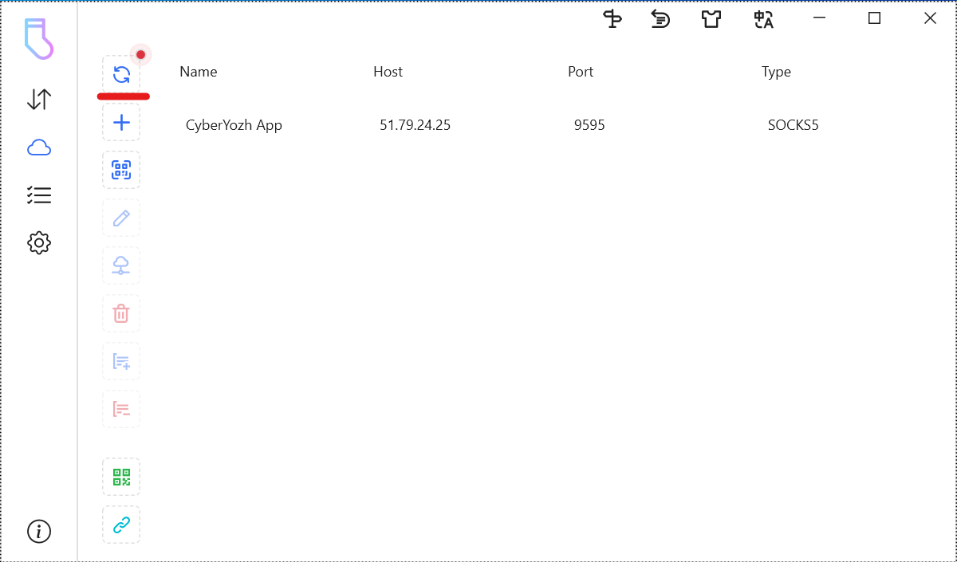Click the red remove-from-list icon

tap(121, 410)
